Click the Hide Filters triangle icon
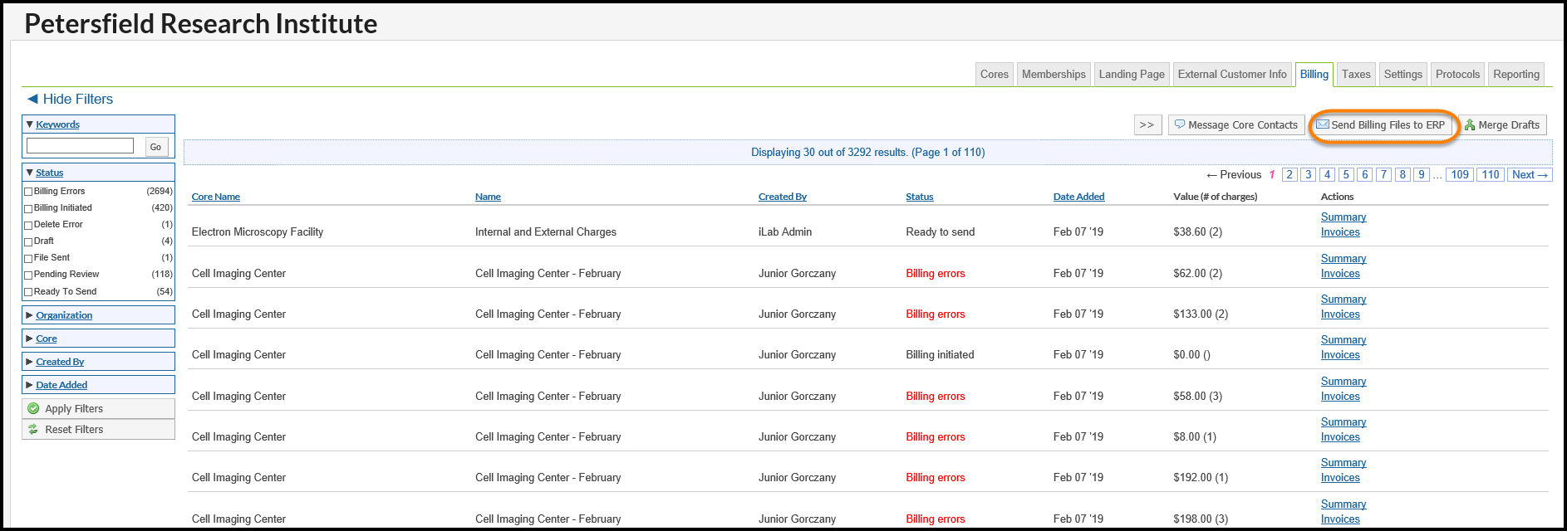This screenshot has height=531, width=1567. (x=32, y=99)
